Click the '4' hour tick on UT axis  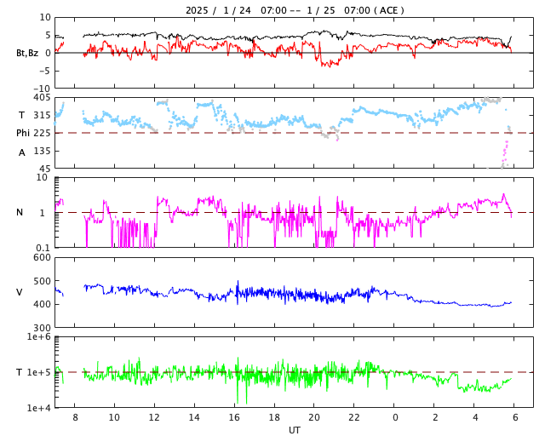click(x=475, y=417)
